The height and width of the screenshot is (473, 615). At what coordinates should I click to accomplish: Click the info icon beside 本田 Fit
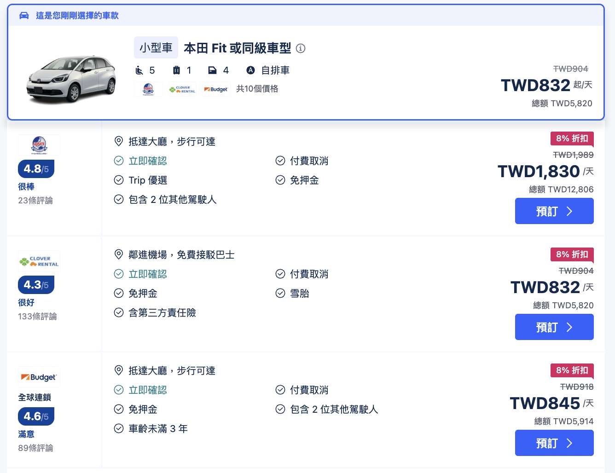(x=301, y=48)
